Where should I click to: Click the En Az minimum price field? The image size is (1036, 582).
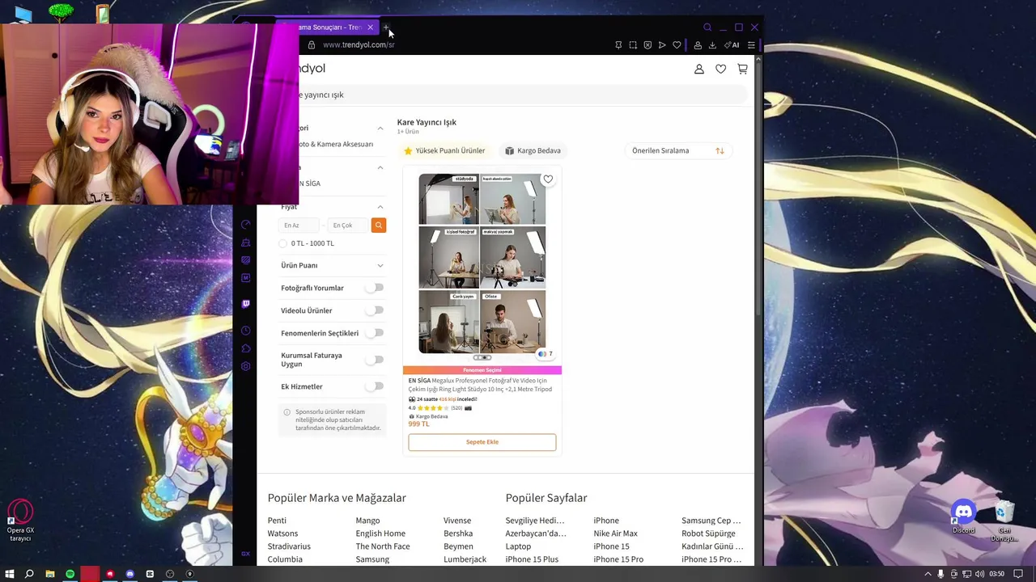tap(299, 226)
